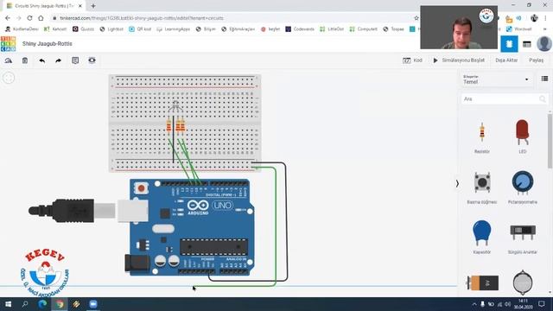Screen dimensions: 553x311
Task: Open Chrome three-dot menu
Action: click(x=545, y=18)
